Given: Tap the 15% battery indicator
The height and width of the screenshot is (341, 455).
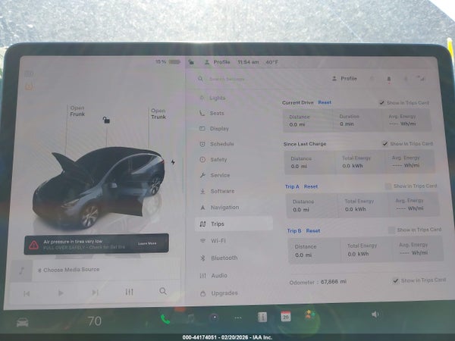Looking at the screenshot, I should pyautogui.click(x=168, y=62).
